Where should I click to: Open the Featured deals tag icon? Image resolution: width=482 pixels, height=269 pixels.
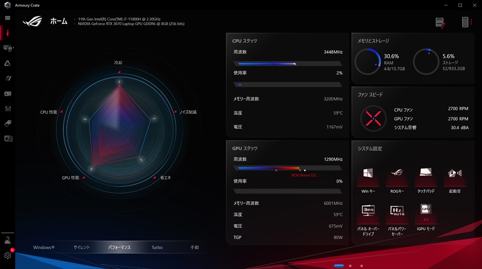coord(8,123)
